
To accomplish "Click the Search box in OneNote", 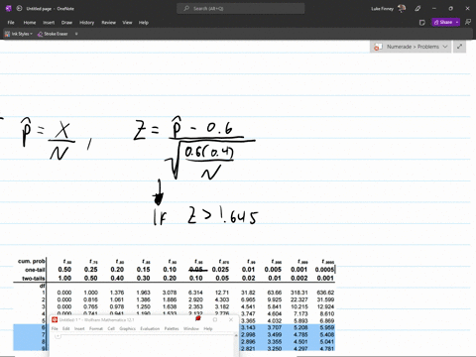I will click(241, 9).
